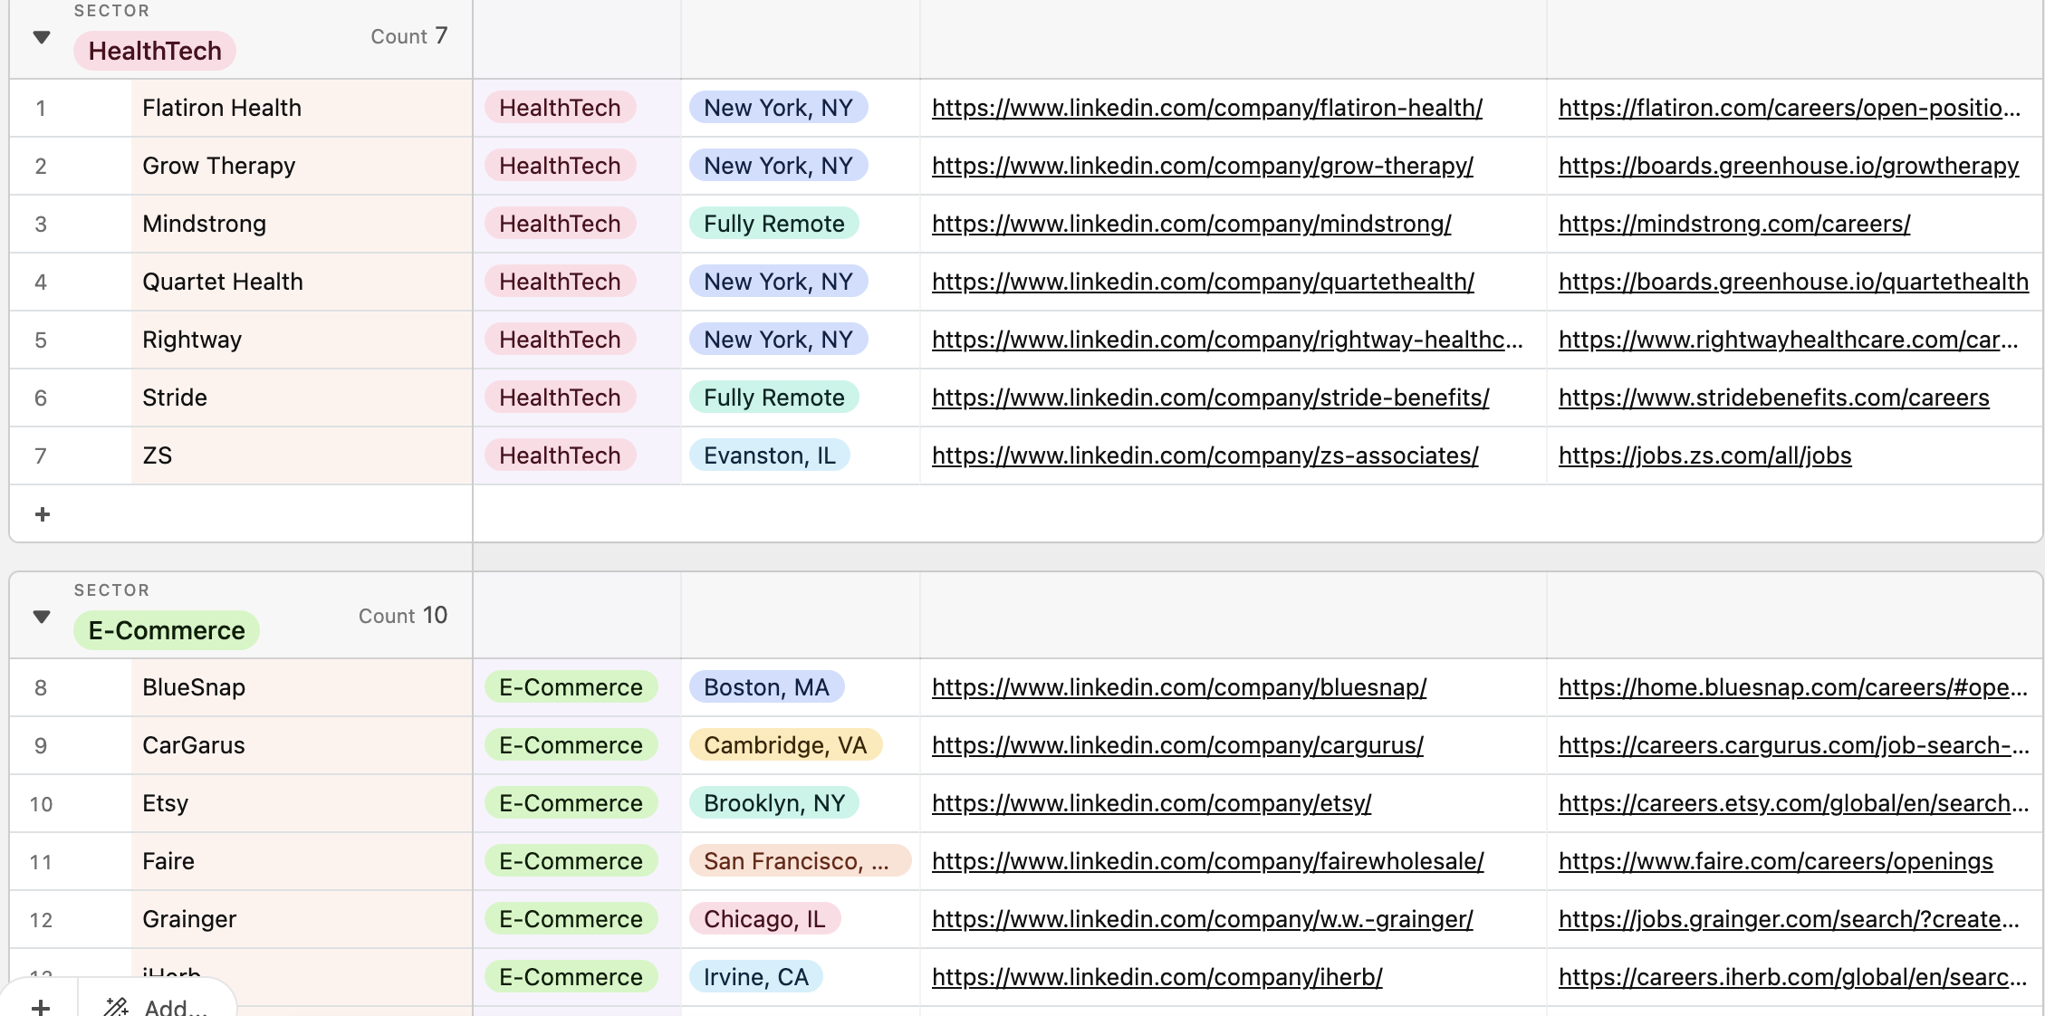
Task: Open Greenhouse quartethealth job board link
Action: pyautogui.click(x=1793, y=282)
